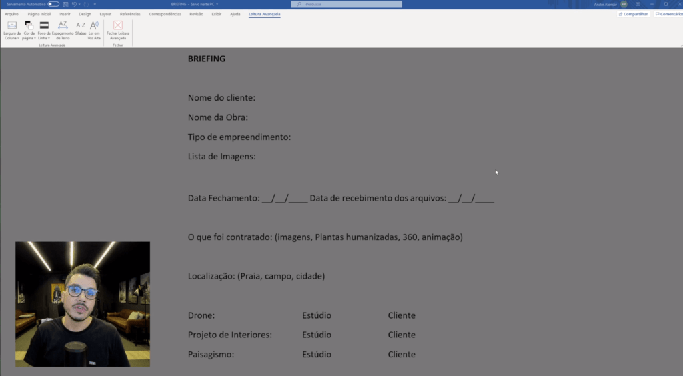Open Largura da Coluna column width options
This screenshot has width=683, height=376.
(12, 29)
